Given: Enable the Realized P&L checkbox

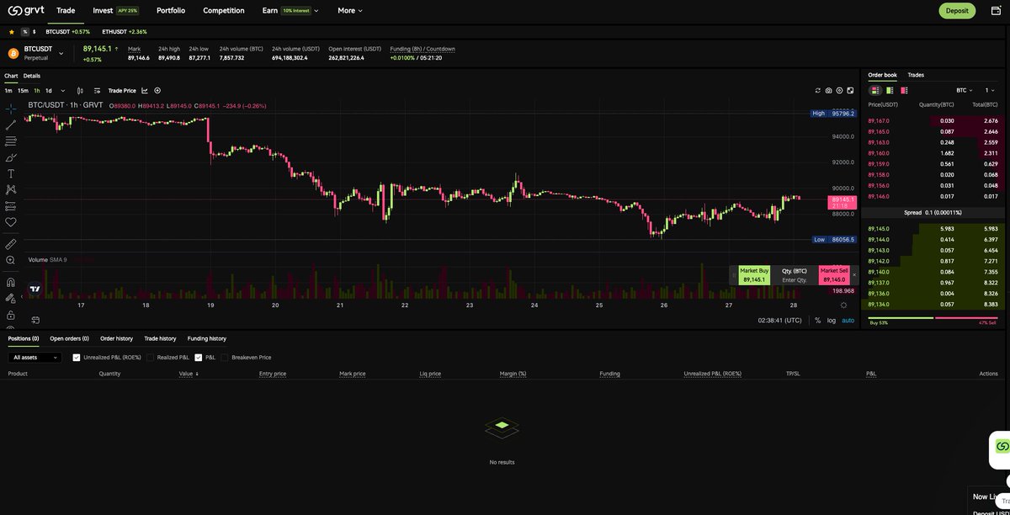Looking at the screenshot, I should (150, 358).
